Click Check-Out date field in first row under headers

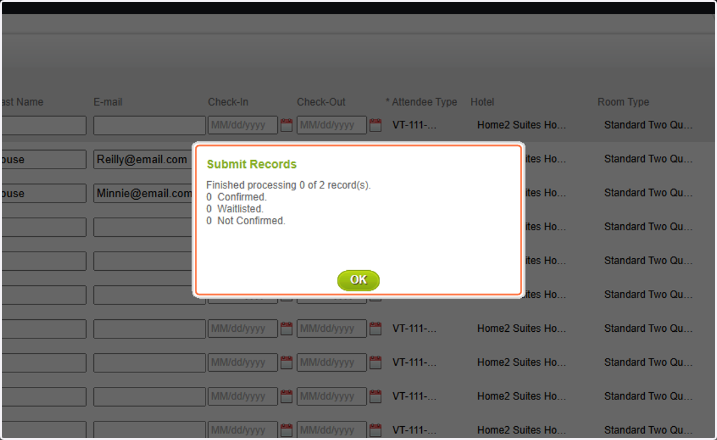332,126
